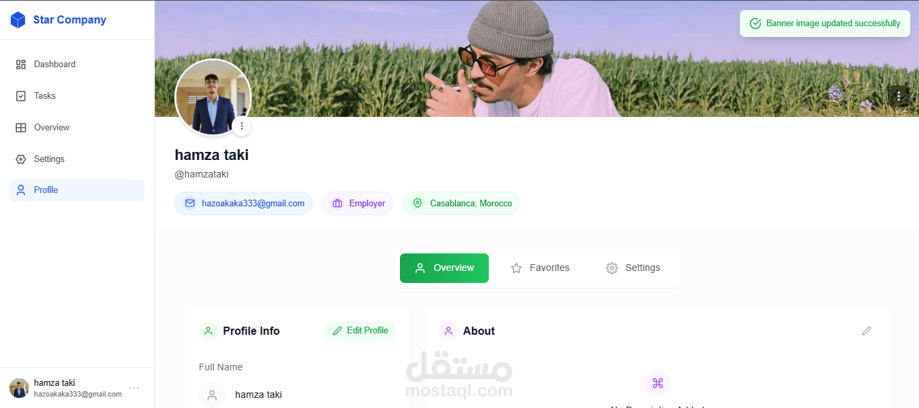The width and height of the screenshot is (919, 408).
Task: Edit the About section with pencil icon
Action: pyautogui.click(x=866, y=331)
